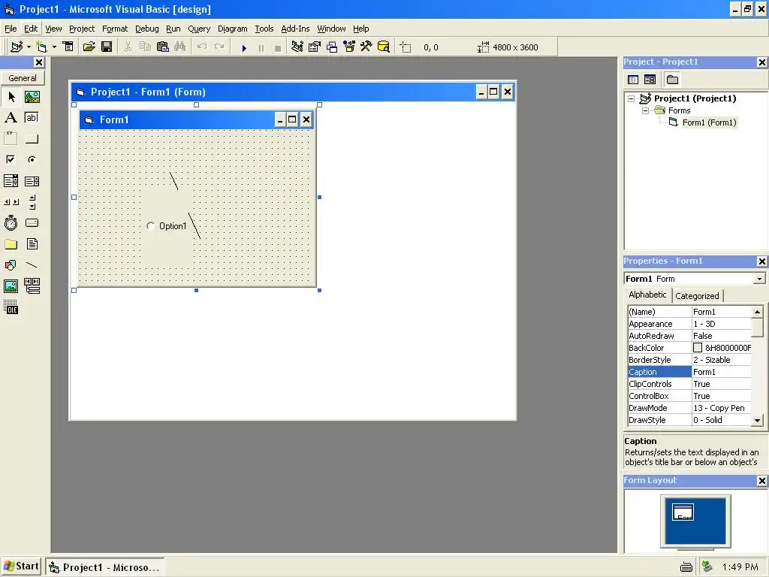Open the Project menu
769x577 pixels.
81,29
